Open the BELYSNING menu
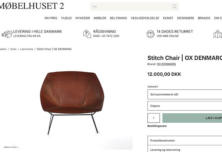The width and height of the screenshot is (222, 152). tap(119, 18)
